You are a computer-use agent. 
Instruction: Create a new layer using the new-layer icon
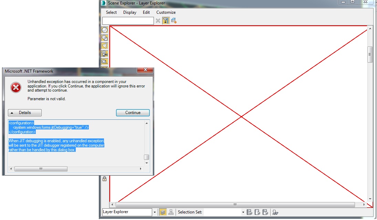coord(173,20)
